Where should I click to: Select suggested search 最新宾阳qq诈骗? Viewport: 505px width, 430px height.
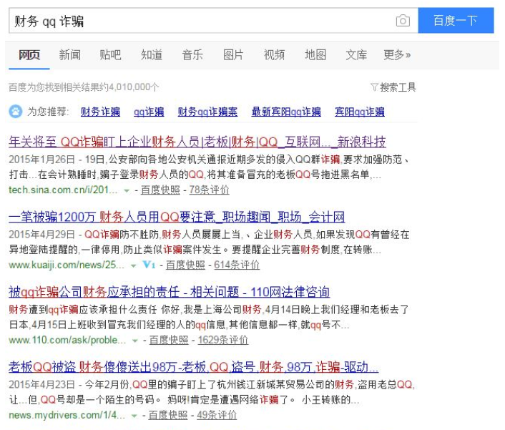(286, 112)
